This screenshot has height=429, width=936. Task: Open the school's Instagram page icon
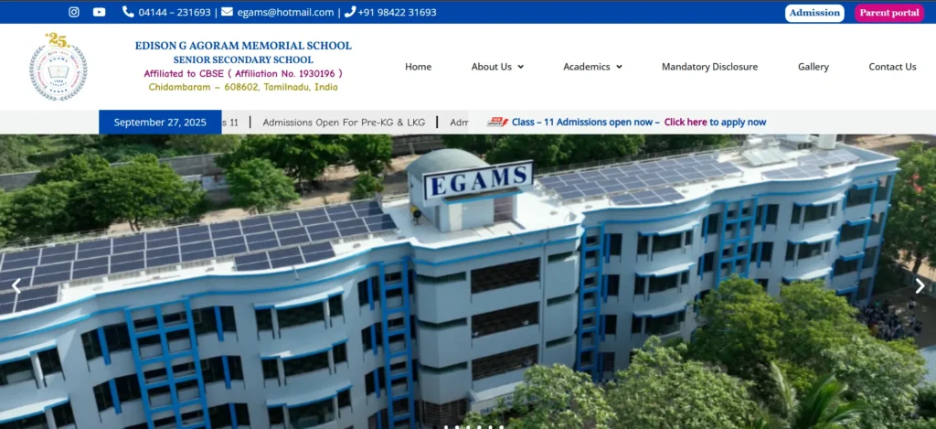[x=74, y=12]
